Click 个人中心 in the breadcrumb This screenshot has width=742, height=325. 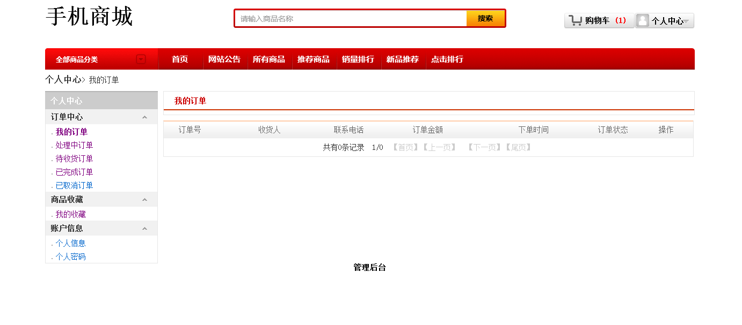(x=63, y=80)
